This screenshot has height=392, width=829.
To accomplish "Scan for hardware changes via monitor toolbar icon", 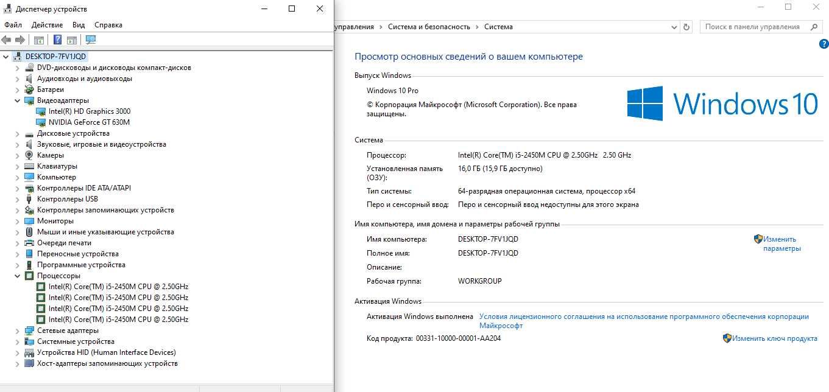I will point(91,40).
